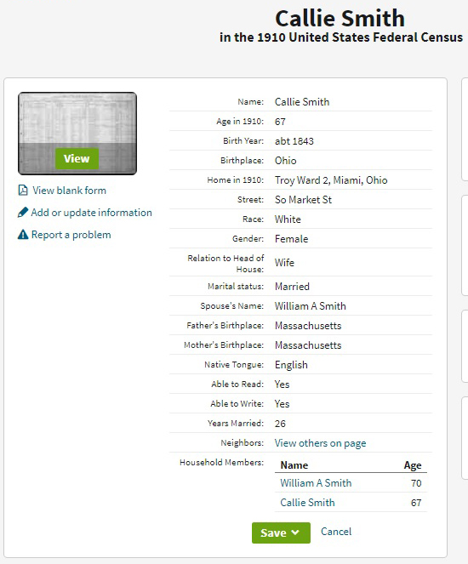Click the spouse's name value William A Smith

(x=310, y=305)
